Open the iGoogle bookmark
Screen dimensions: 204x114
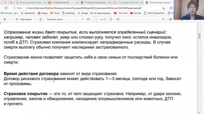pos(83,13)
